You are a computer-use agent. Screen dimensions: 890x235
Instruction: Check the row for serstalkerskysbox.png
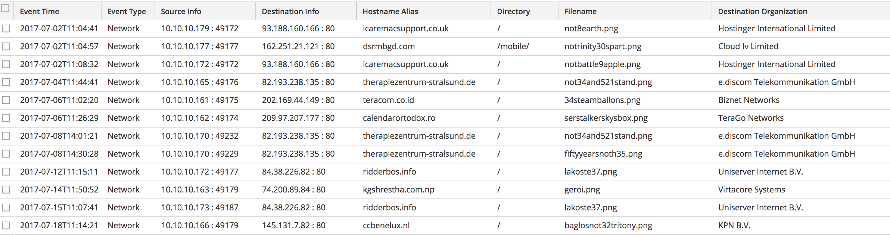tap(6, 118)
